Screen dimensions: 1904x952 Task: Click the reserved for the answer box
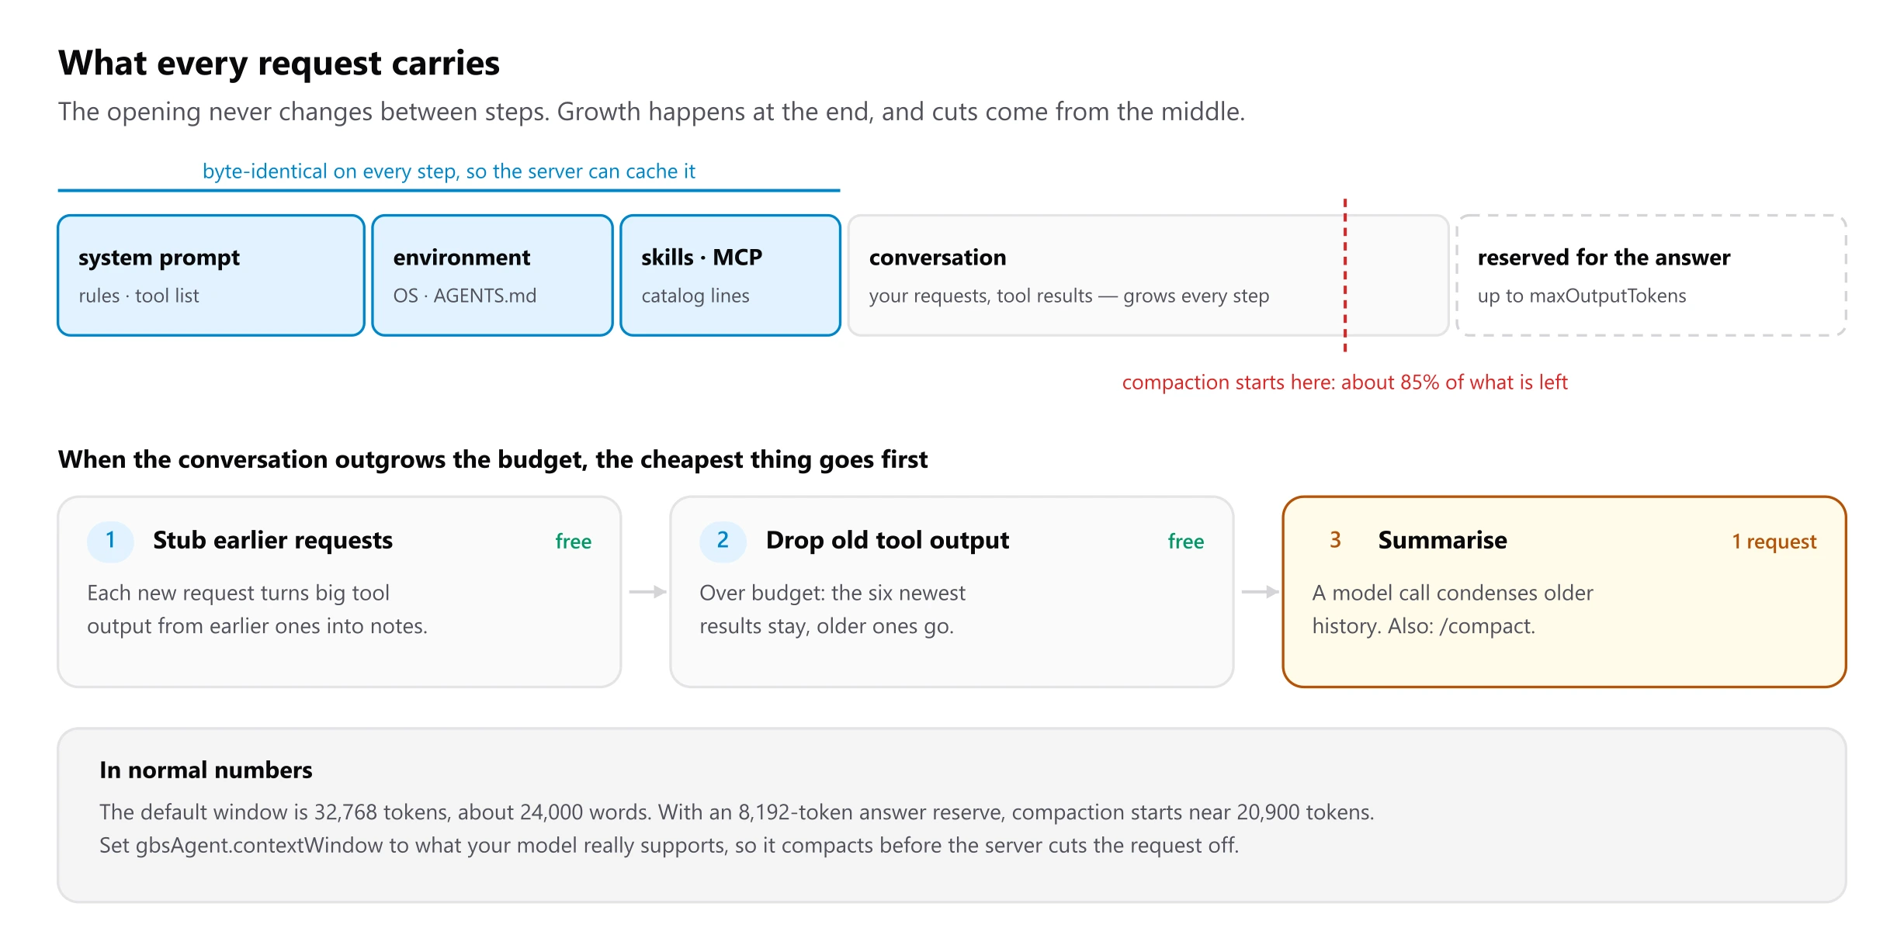1651,275
